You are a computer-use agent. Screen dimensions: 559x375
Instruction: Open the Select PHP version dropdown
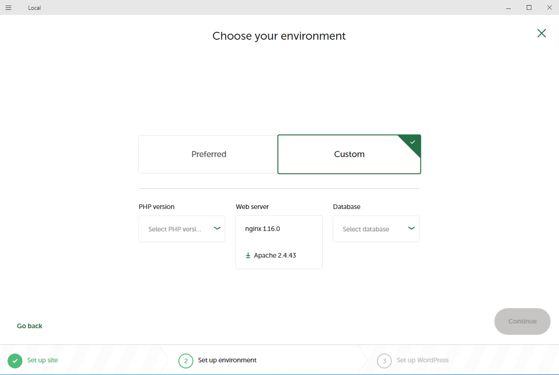pos(176,229)
